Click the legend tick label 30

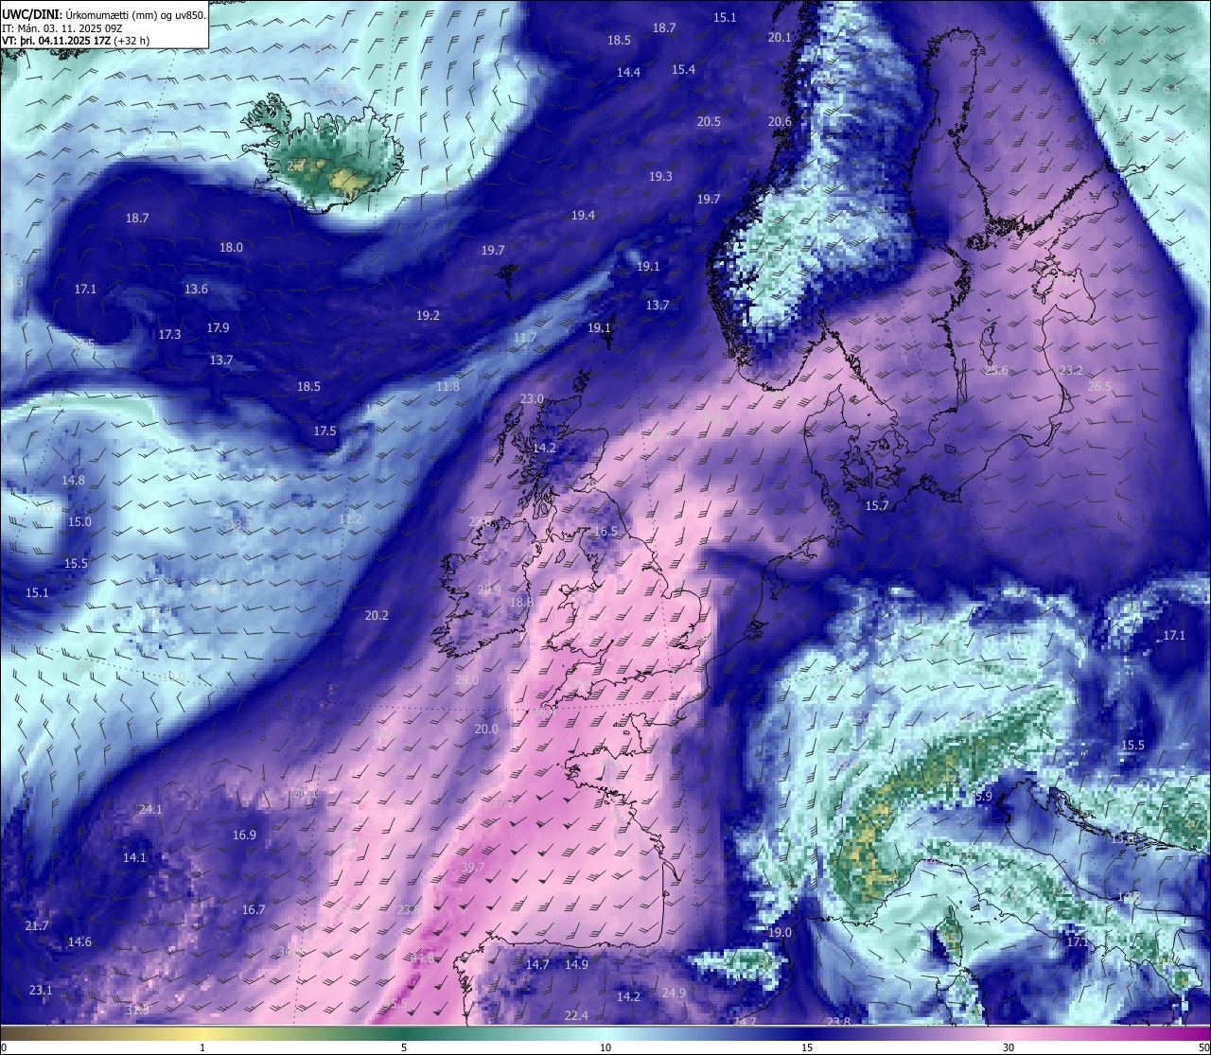tap(1009, 1047)
